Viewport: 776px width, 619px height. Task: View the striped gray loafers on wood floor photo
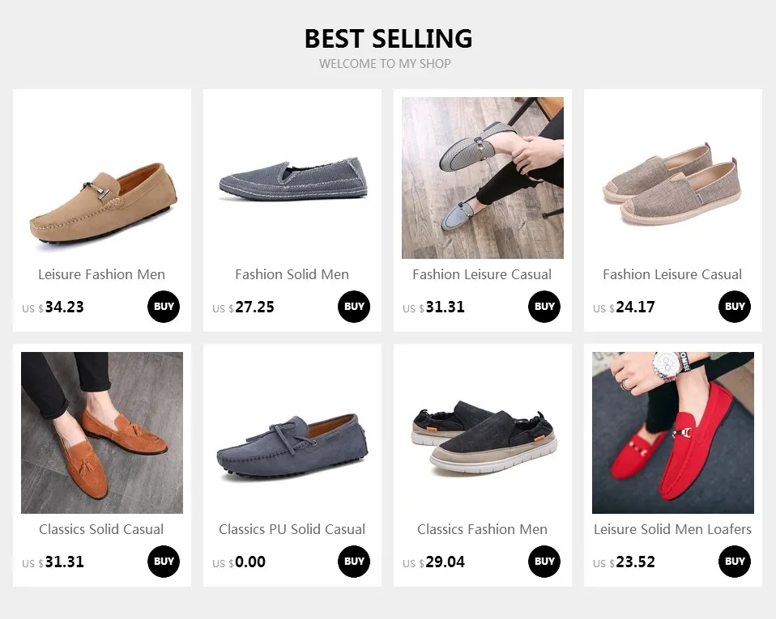483,178
